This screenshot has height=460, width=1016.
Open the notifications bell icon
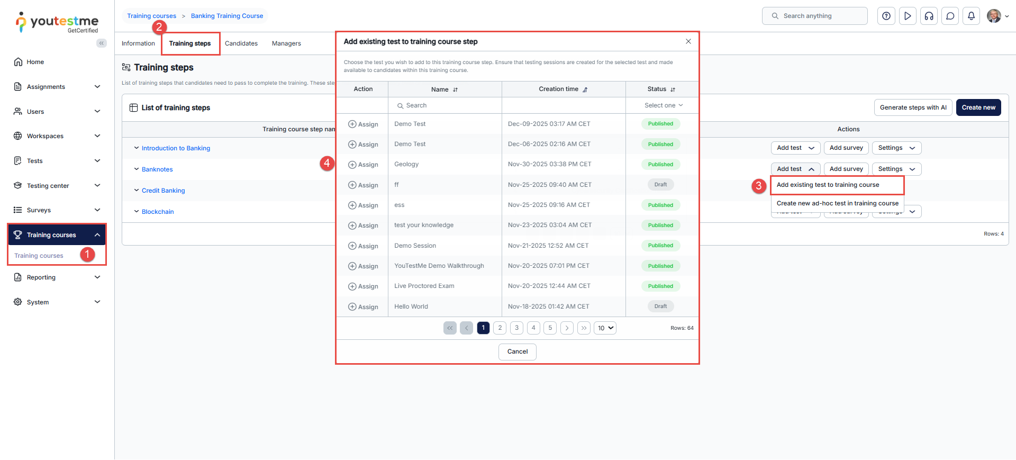971,16
